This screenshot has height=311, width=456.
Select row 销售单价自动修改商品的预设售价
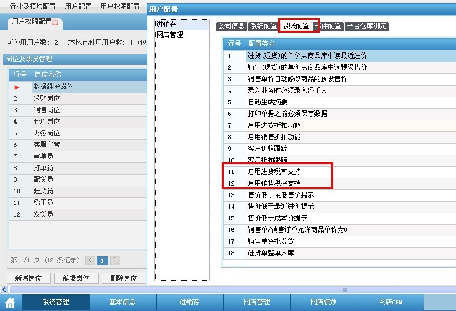(x=340, y=80)
